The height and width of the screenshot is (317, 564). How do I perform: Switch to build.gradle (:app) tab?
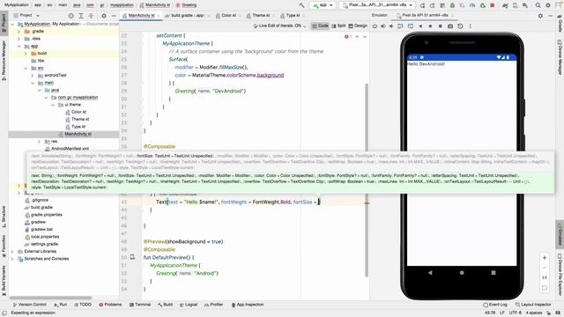[x=187, y=16]
